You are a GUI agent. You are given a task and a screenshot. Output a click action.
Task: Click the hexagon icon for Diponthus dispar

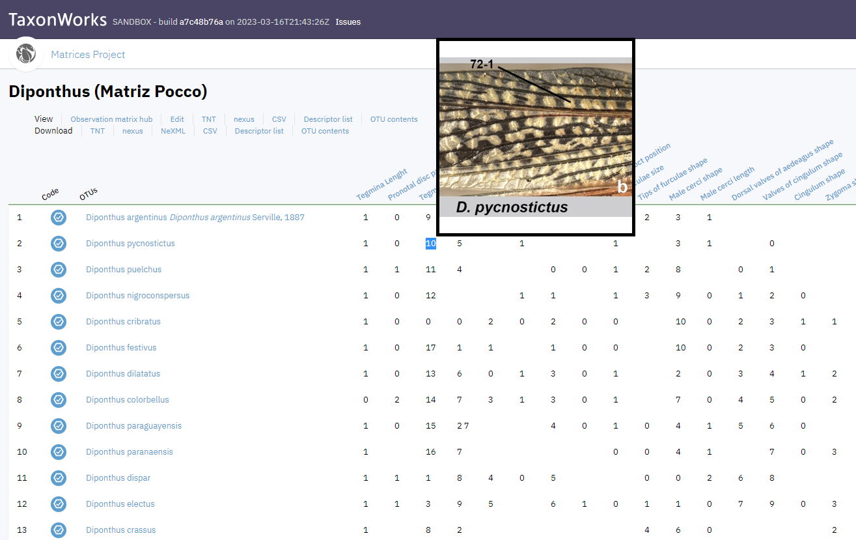pyautogui.click(x=58, y=478)
